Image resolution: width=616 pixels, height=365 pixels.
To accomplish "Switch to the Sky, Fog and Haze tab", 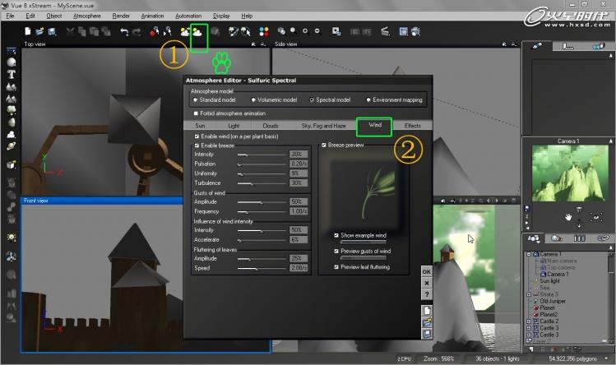I will coord(323,126).
